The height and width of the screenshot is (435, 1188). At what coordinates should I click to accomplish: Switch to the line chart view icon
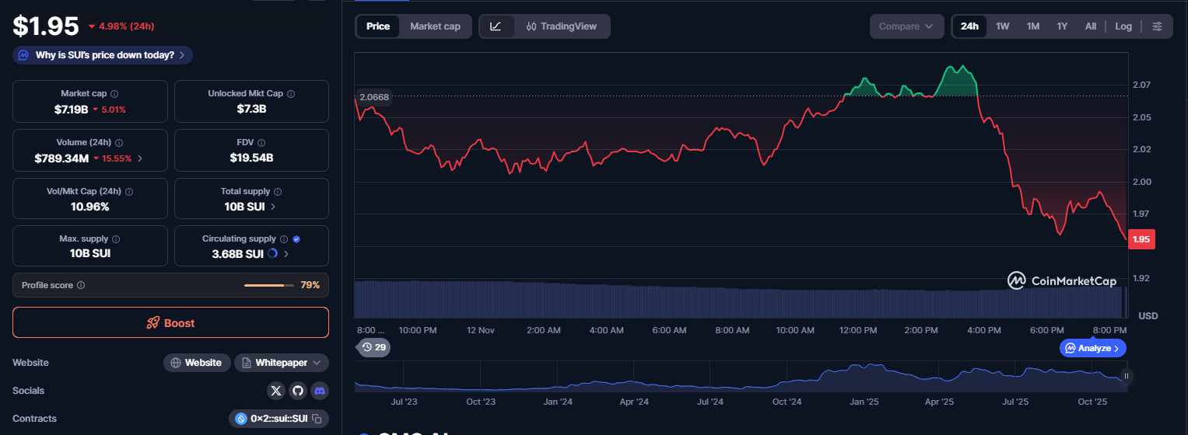coord(496,26)
